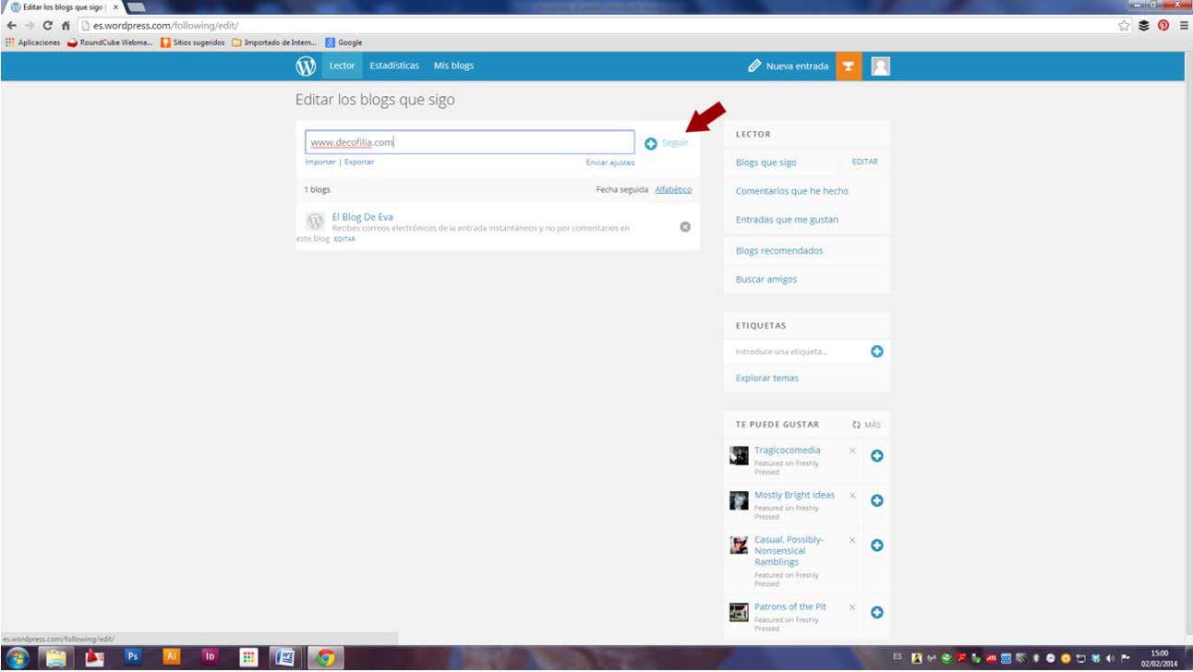The height and width of the screenshot is (672, 1193).
Task: Click the Importar link
Action: (320, 162)
